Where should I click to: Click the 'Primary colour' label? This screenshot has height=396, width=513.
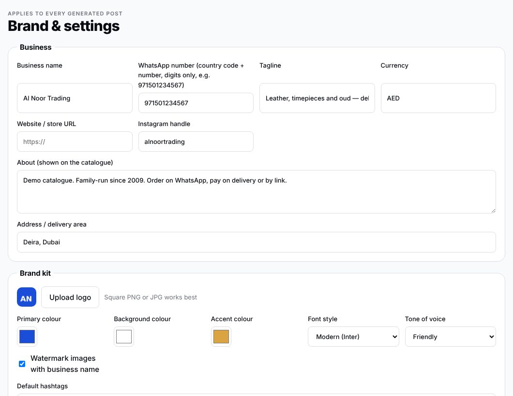pos(39,319)
